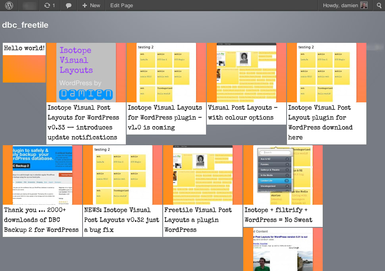Image resolution: width=385 pixels, height=271 pixels.
Task: Open the Edit Page admin bar item
Action: coord(121,6)
